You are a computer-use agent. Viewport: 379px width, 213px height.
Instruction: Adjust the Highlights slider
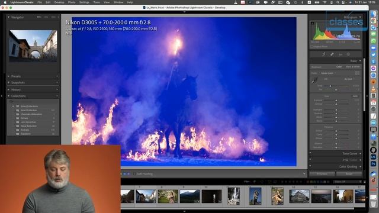tap(336, 109)
